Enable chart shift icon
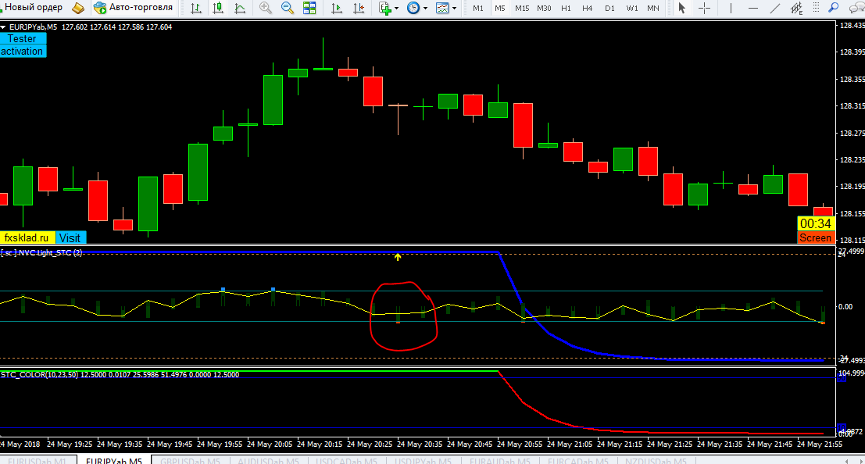Screen dimensions: 865x464 (359, 8)
